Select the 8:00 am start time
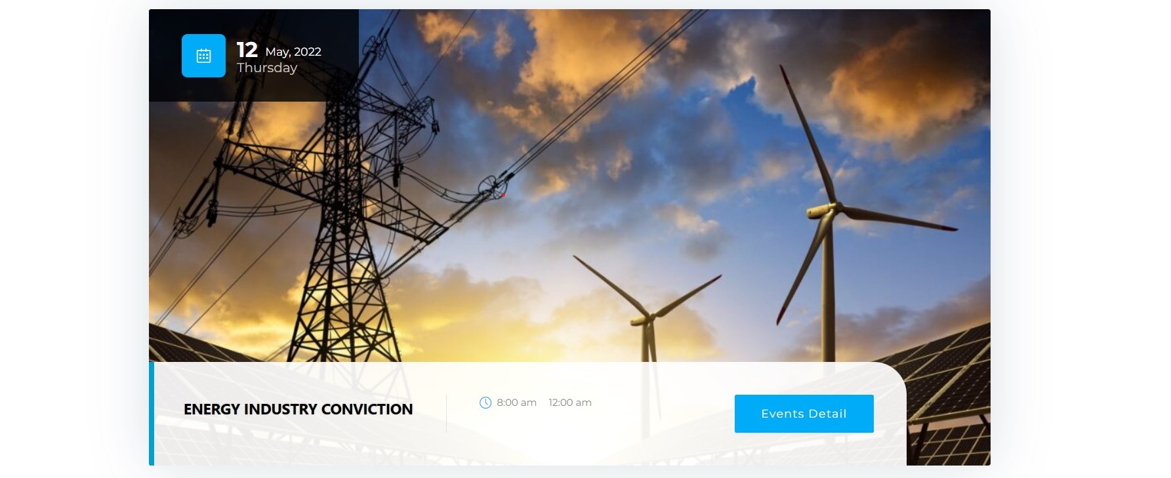 516,403
